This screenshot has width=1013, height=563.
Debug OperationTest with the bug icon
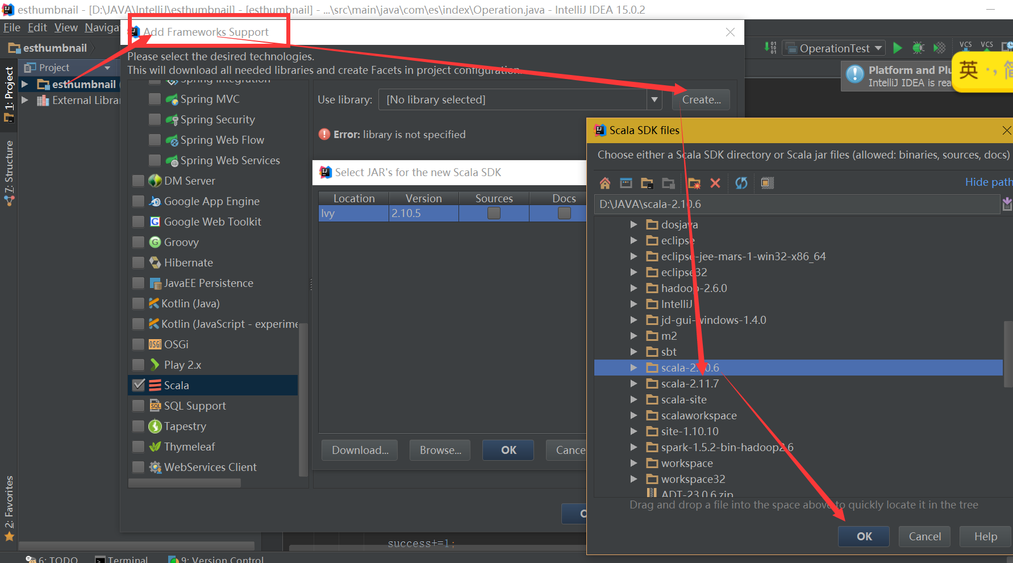[x=918, y=48]
